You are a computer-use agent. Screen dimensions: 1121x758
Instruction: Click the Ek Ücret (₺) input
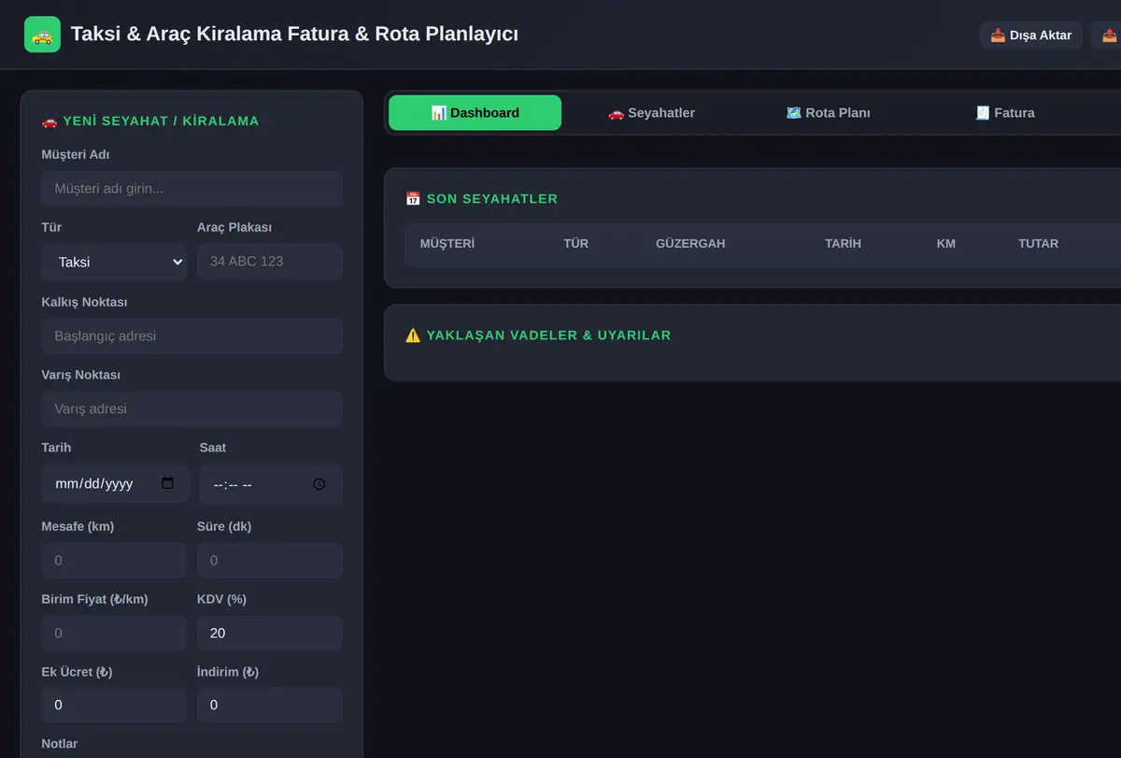click(114, 705)
